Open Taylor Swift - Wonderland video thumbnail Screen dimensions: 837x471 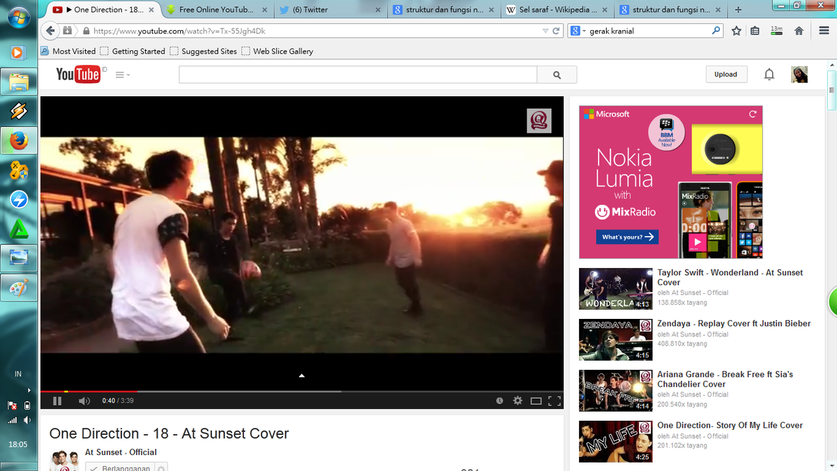[616, 289]
